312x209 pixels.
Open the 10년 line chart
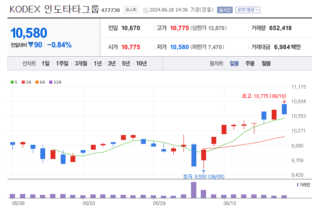(x=141, y=63)
